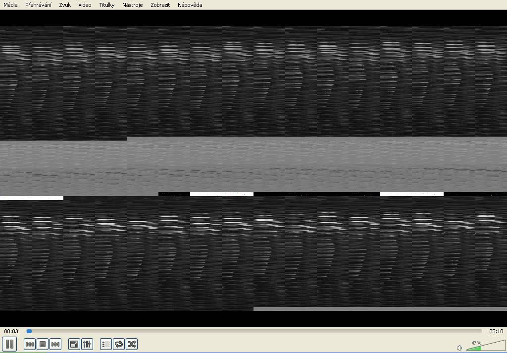Screen dimensions: 507x353
Task: Seek within the playback progress bar
Action: tap(254, 331)
